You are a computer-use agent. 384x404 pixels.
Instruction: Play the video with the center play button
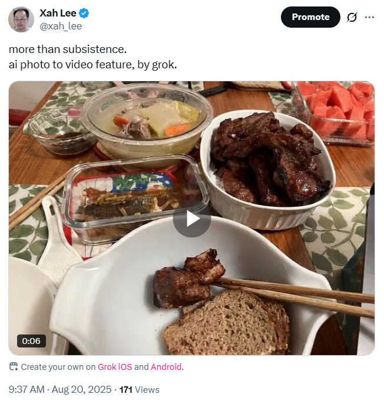(x=191, y=218)
